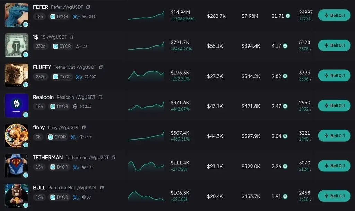Click the FEFER watchers eye icon
Image resolution: width=355 pixels, height=211 pixels.
(84, 17)
